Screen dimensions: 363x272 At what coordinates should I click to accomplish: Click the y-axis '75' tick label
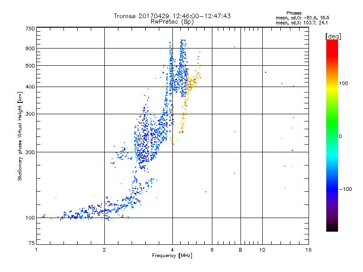coord(32,243)
